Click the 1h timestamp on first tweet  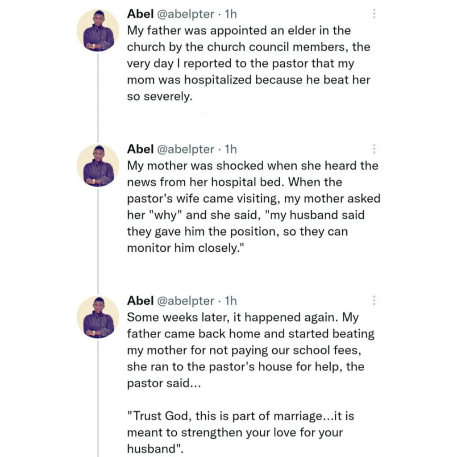(x=231, y=14)
